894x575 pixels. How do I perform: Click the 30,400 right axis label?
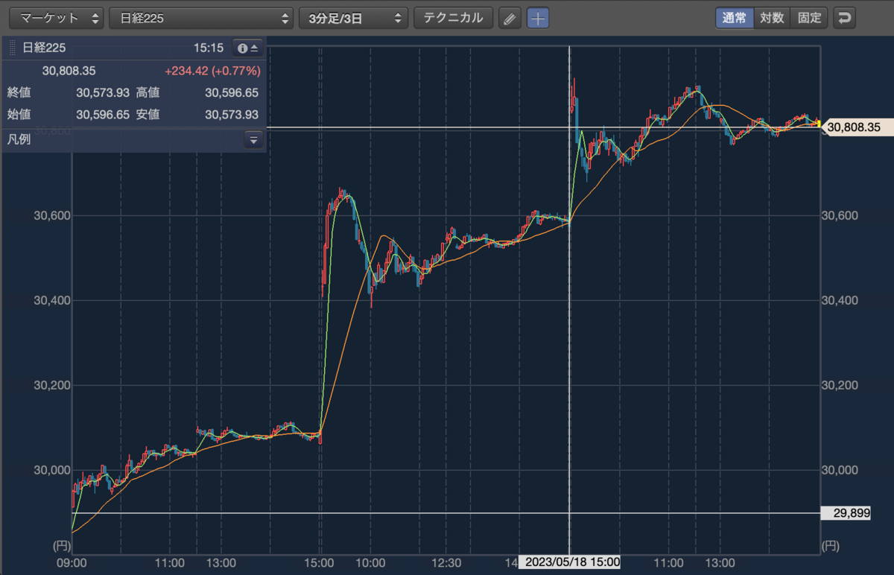[x=840, y=300]
